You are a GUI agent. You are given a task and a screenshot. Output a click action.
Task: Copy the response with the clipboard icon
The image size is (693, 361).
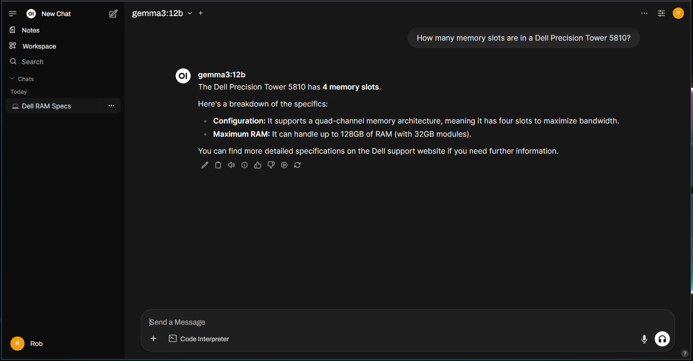[x=218, y=165]
